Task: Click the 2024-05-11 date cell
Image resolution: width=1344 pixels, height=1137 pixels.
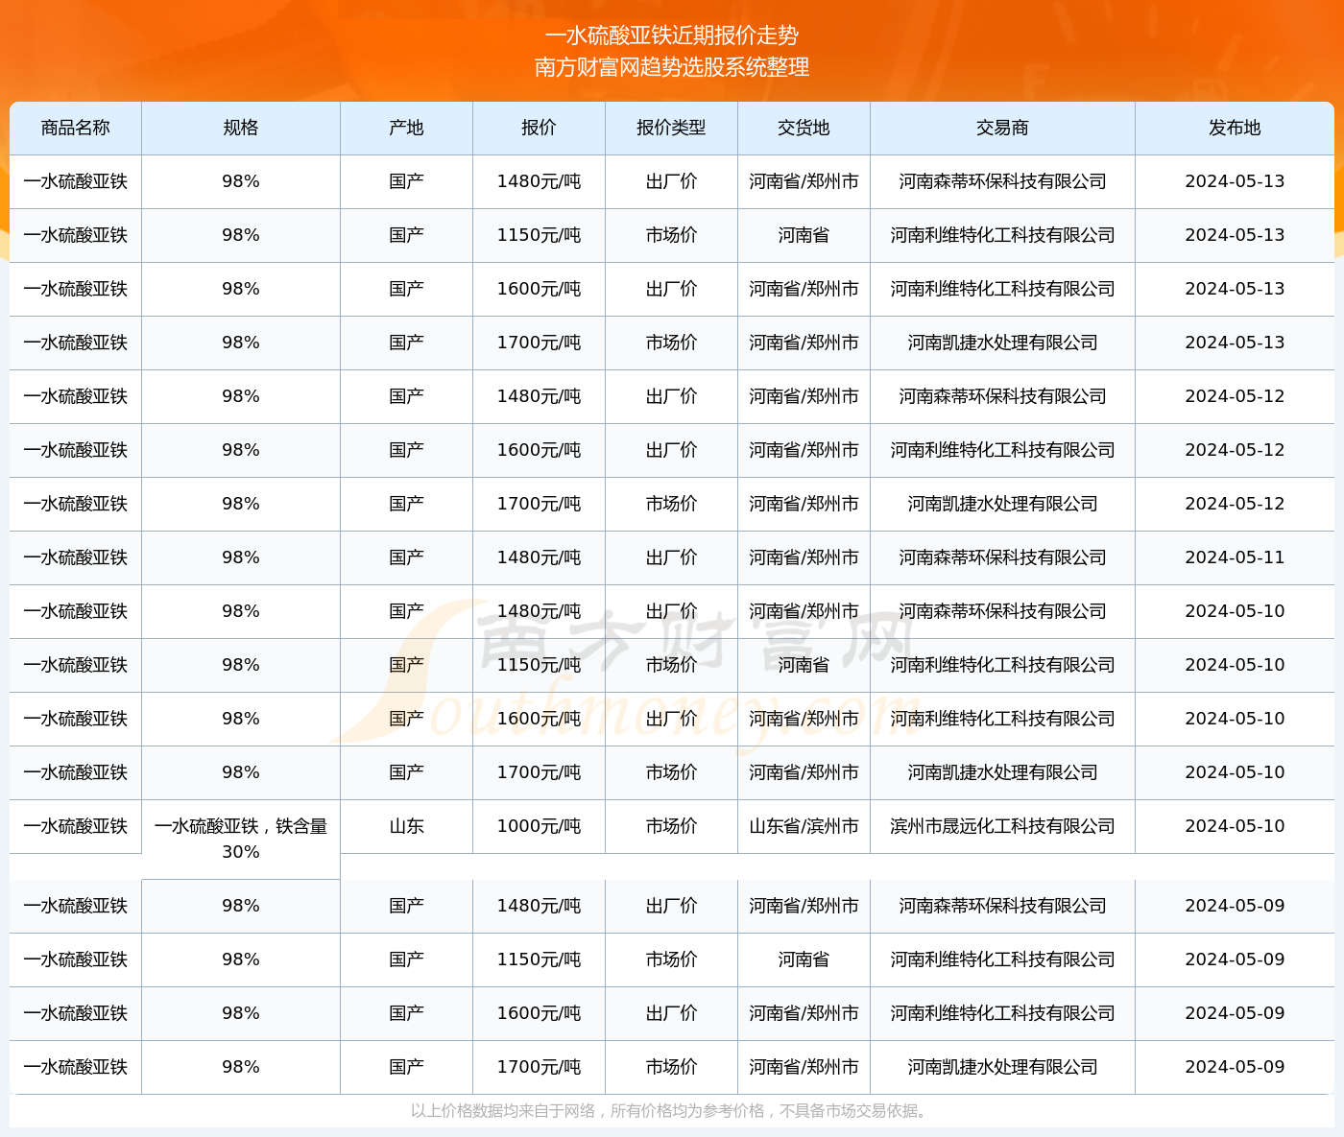Action: click(x=1235, y=557)
